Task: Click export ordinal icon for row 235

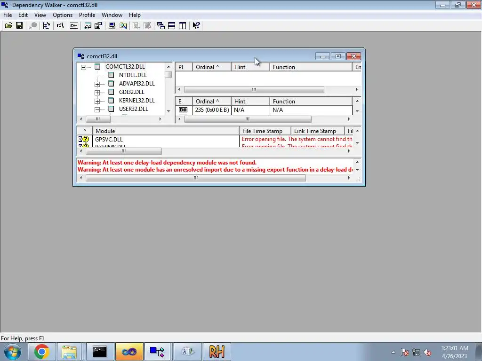Action: point(183,110)
